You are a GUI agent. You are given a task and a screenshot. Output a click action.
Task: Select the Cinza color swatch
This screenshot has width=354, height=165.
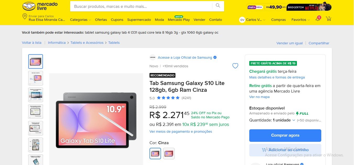tap(155, 154)
